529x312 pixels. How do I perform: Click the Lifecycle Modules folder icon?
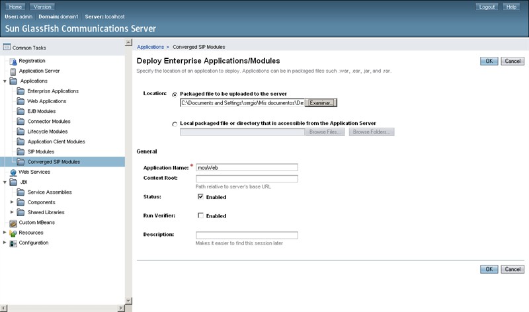20,132
